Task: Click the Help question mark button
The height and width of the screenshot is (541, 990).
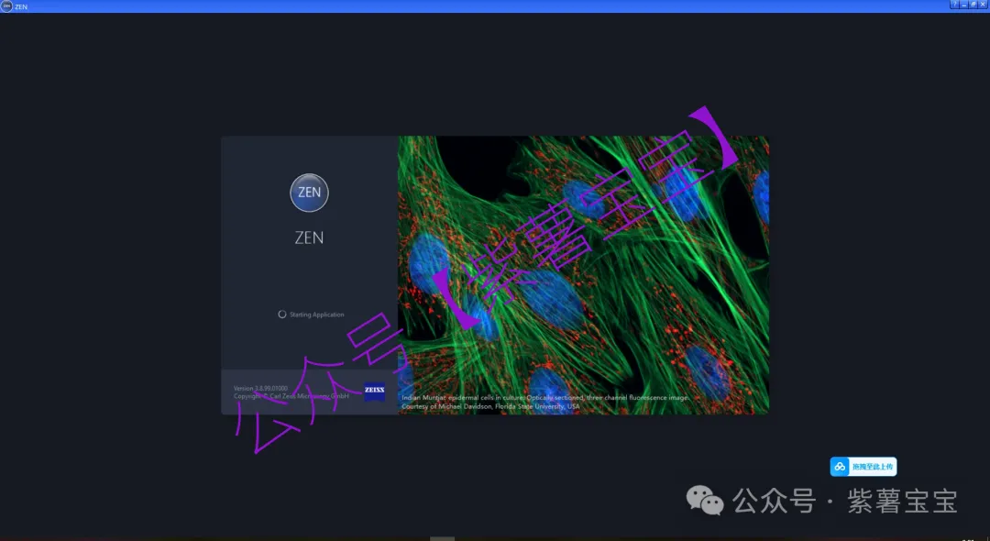Action: [954, 5]
